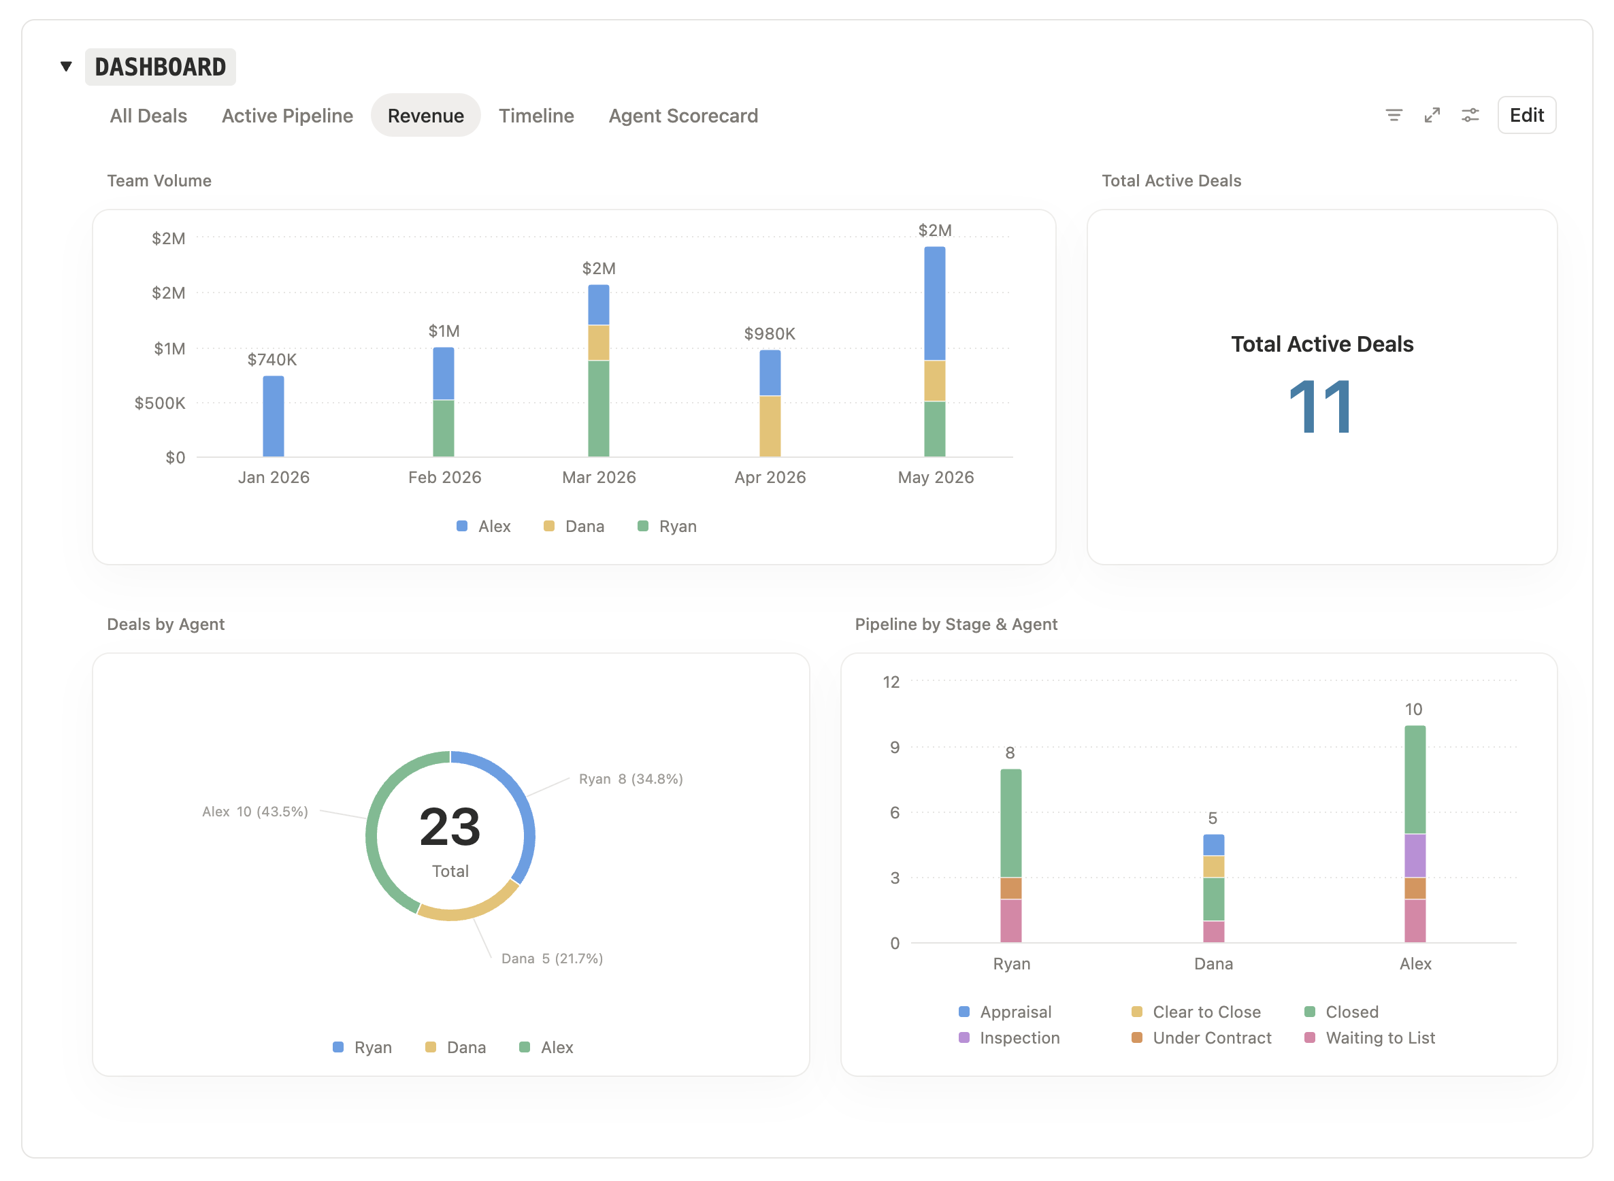Image resolution: width=1614 pixels, height=1181 pixels.
Task: Click the Pipeline by Stage & Agent title
Action: coord(955,624)
